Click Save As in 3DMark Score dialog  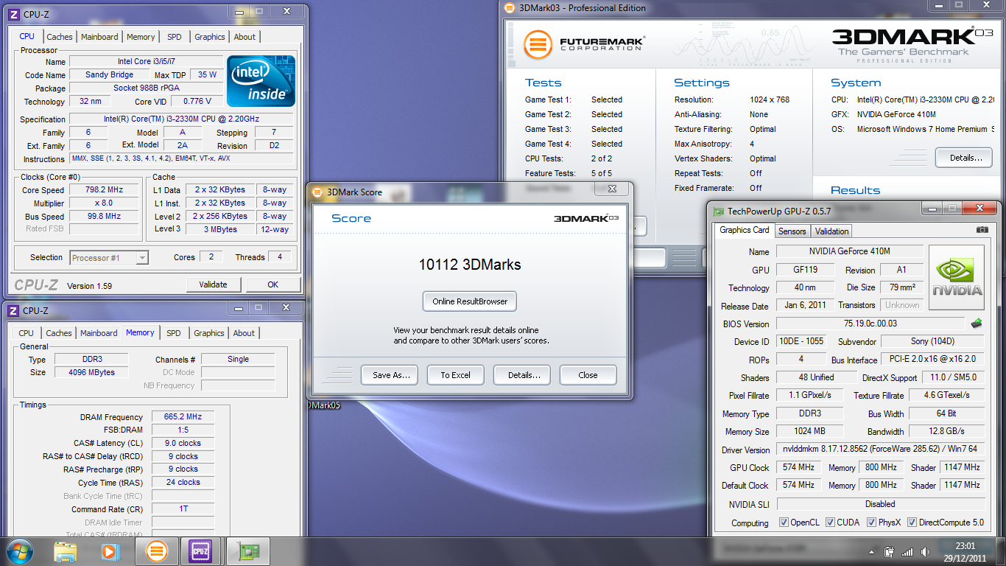[390, 375]
